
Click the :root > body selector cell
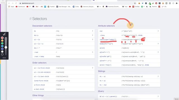39,56
